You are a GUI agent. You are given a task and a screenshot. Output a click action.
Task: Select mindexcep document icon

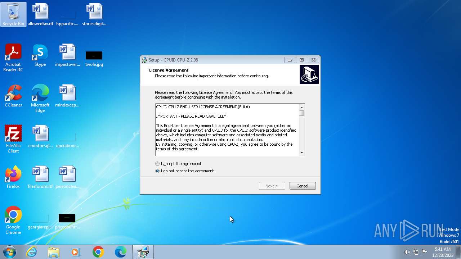[67, 96]
